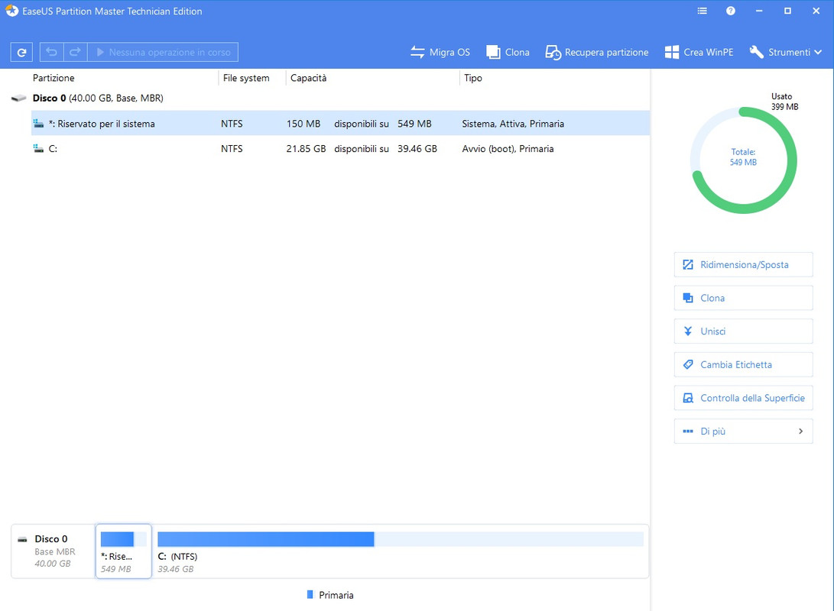The width and height of the screenshot is (834, 611).
Task: Click 'Avvio (boot), Primaria' type text
Action: 508,149
